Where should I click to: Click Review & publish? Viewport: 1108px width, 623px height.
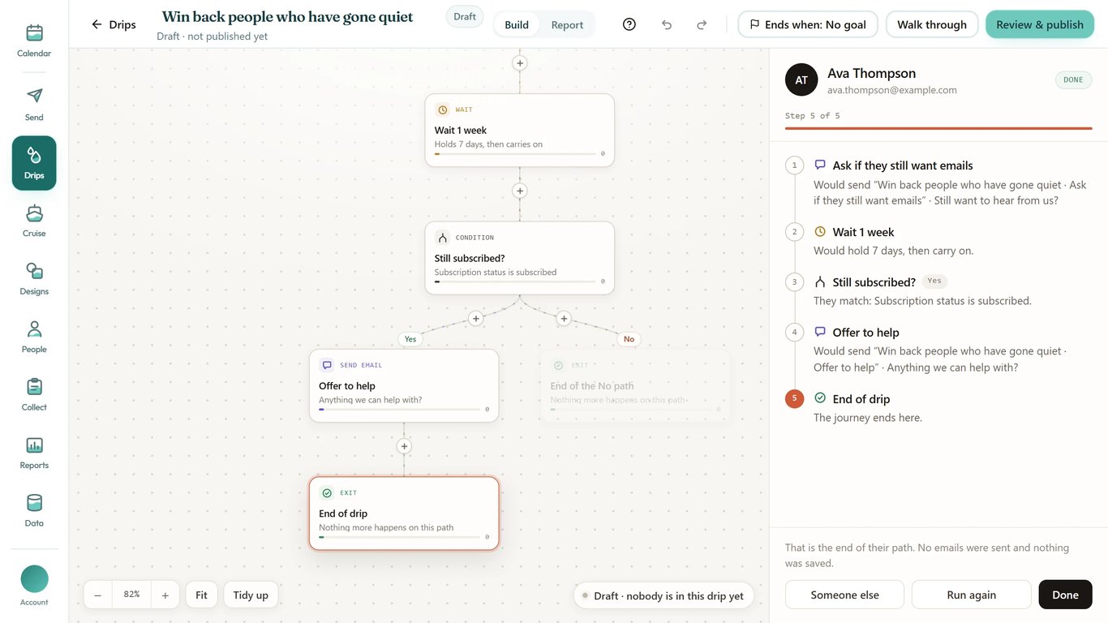1040,24
